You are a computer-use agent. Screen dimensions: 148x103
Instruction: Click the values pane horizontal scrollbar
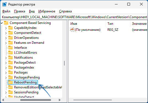[x=92, y=100]
